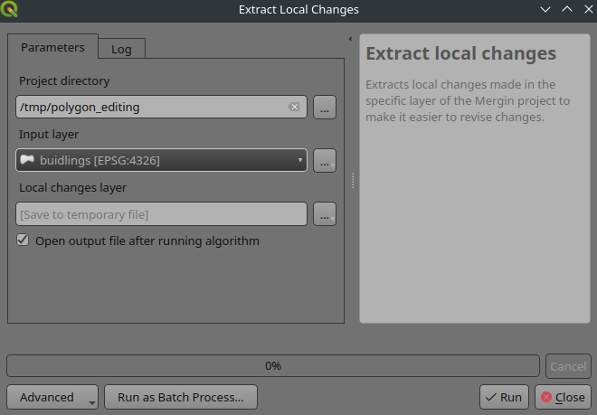Clear the Project directory text field
Viewport: 597px width, 415px height.
pyautogui.click(x=294, y=107)
